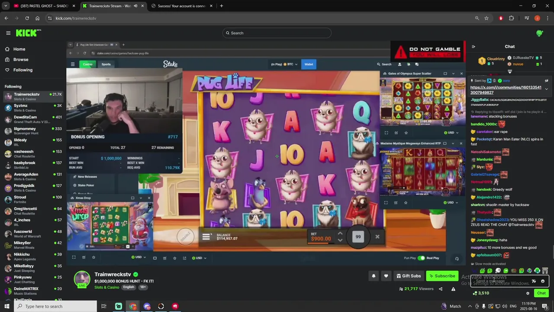
Task: Click the Windows taskbar search box
Action: click(x=55, y=306)
